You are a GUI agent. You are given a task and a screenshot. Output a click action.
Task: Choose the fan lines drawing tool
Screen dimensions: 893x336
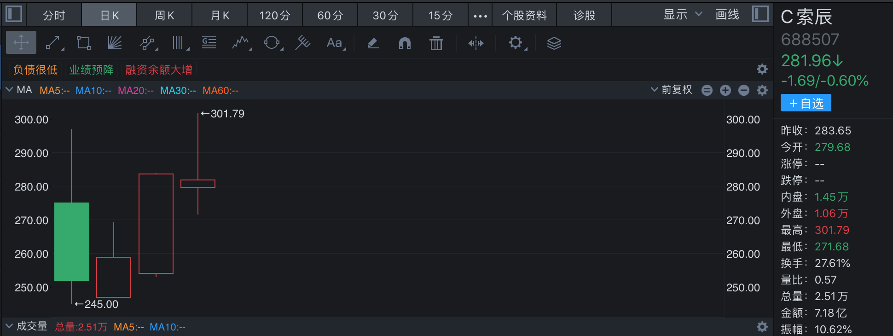pyautogui.click(x=115, y=43)
